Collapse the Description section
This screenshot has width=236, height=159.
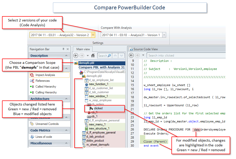pos(66,56)
